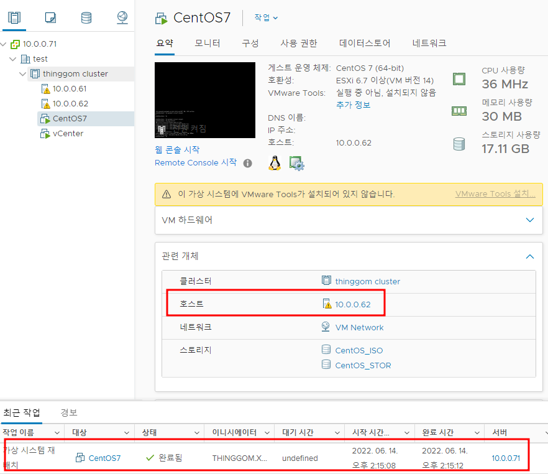Open the 작업 이름 column filter dropdown
Viewport: 548px width, 474px height.
pyautogui.click(x=57, y=433)
